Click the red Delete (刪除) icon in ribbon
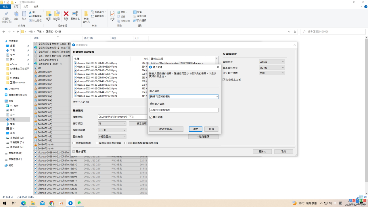368x207 pixels. (x=66, y=14)
